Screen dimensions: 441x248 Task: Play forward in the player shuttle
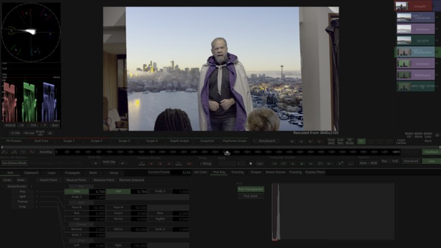pos(311,163)
